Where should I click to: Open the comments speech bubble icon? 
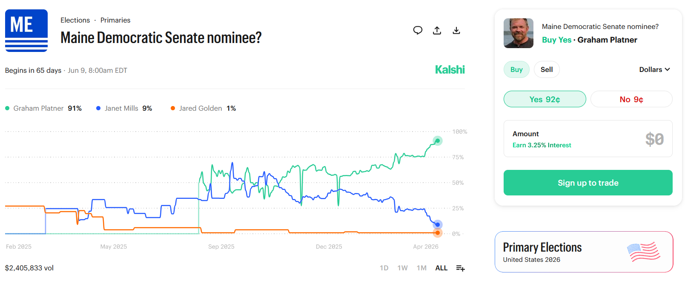418,30
